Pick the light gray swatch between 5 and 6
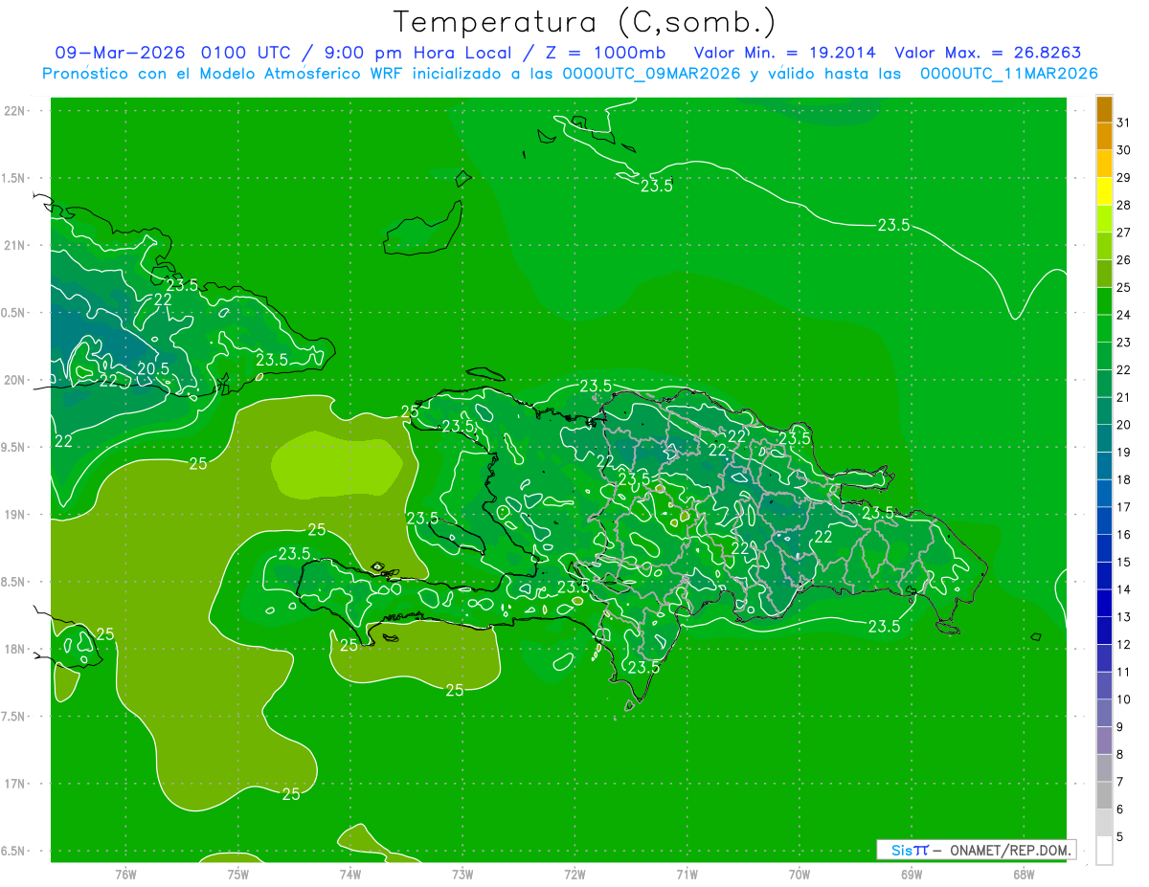1149x887 pixels. 1104,823
